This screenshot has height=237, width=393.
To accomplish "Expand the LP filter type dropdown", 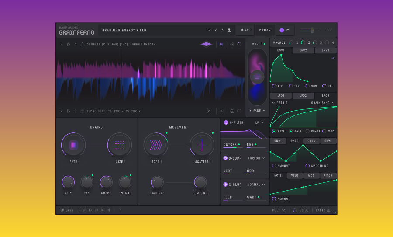I will tap(260, 122).
